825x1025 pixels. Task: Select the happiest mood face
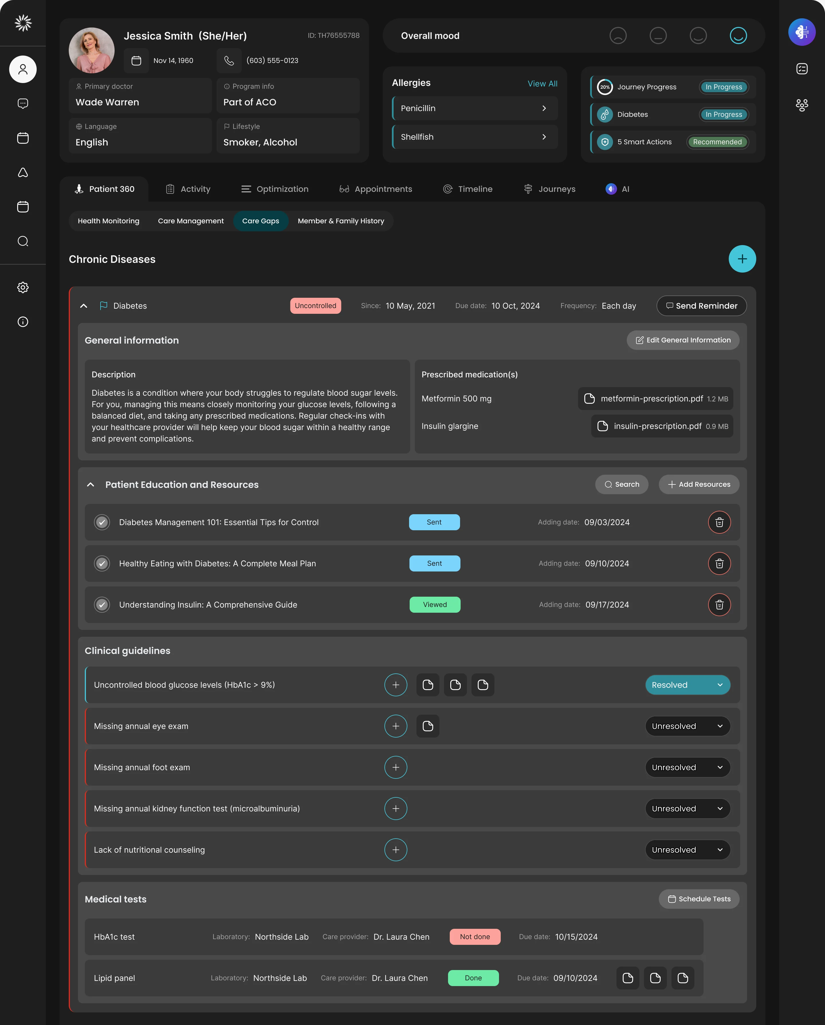tap(738, 36)
